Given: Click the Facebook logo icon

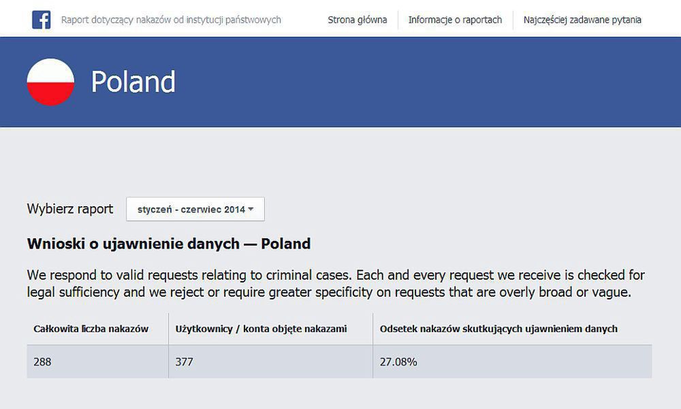Looking at the screenshot, I should (42, 20).
